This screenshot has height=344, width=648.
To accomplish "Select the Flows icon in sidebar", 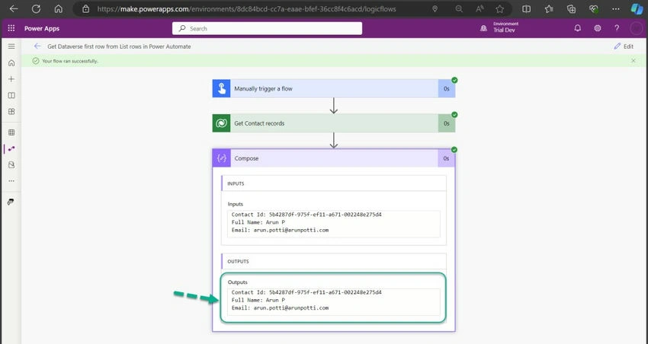I will pyautogui.click(x=11, y=148).
